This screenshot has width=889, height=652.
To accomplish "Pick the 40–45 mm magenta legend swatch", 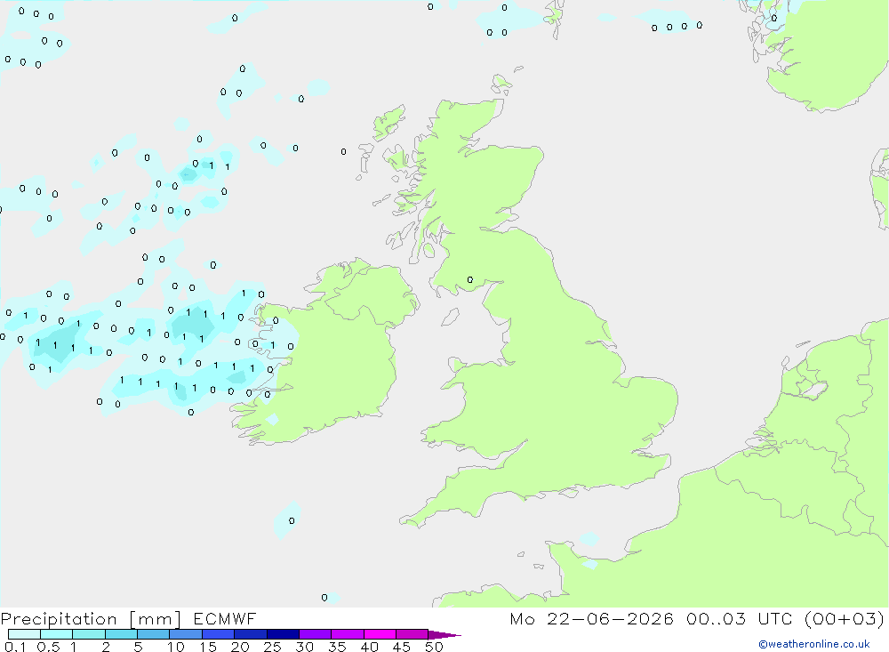I will 380,634.
